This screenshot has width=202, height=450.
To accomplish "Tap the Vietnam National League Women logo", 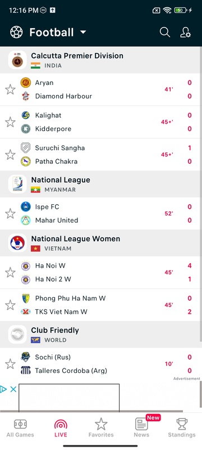I will (x=17, y=243).
